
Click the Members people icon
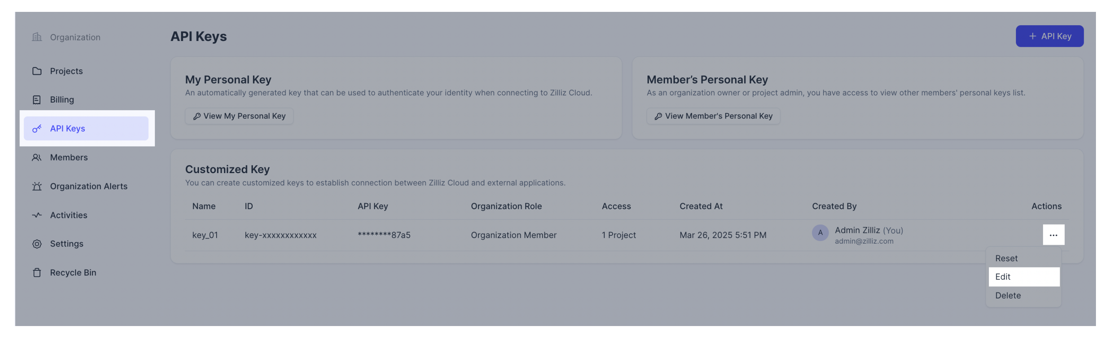(37, 158)
